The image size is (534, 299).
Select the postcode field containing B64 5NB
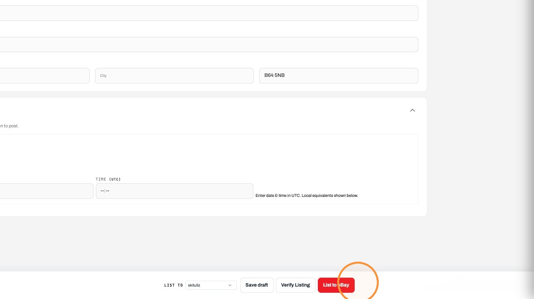(338, 76)
